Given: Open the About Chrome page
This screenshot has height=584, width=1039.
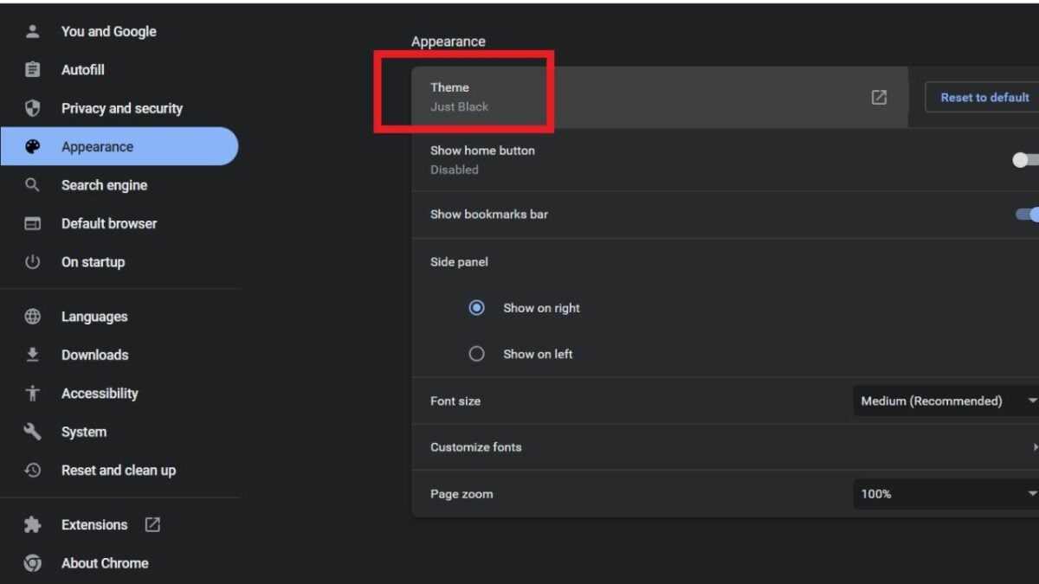Looking at the screenshot, I should pyautogui.click(x=105, y=562).
